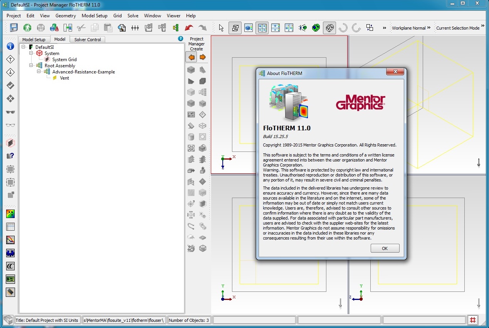Select Advanced-Resistance-Example in model tree
Screen dimensions: 489x328
coord(84,72)
